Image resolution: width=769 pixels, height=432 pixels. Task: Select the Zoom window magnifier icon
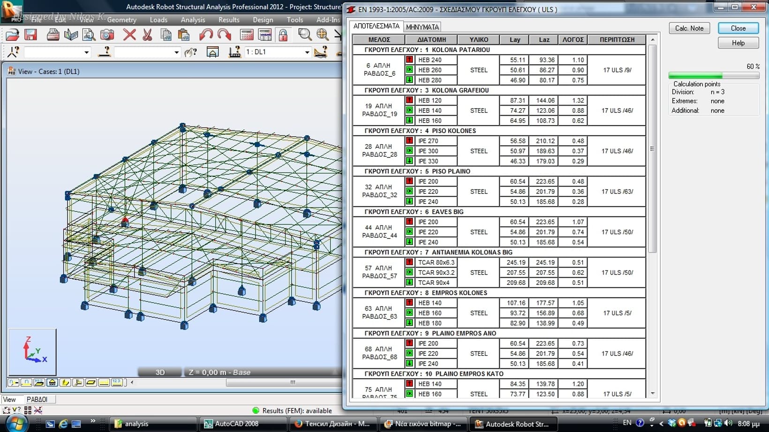305,35
